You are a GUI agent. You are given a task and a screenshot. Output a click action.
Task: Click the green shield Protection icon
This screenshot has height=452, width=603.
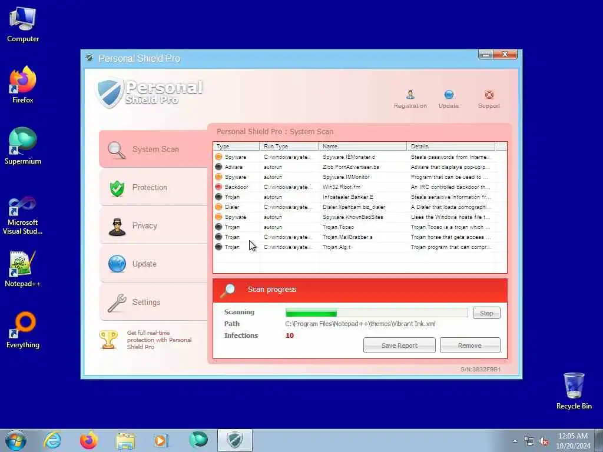pos(117,188)
